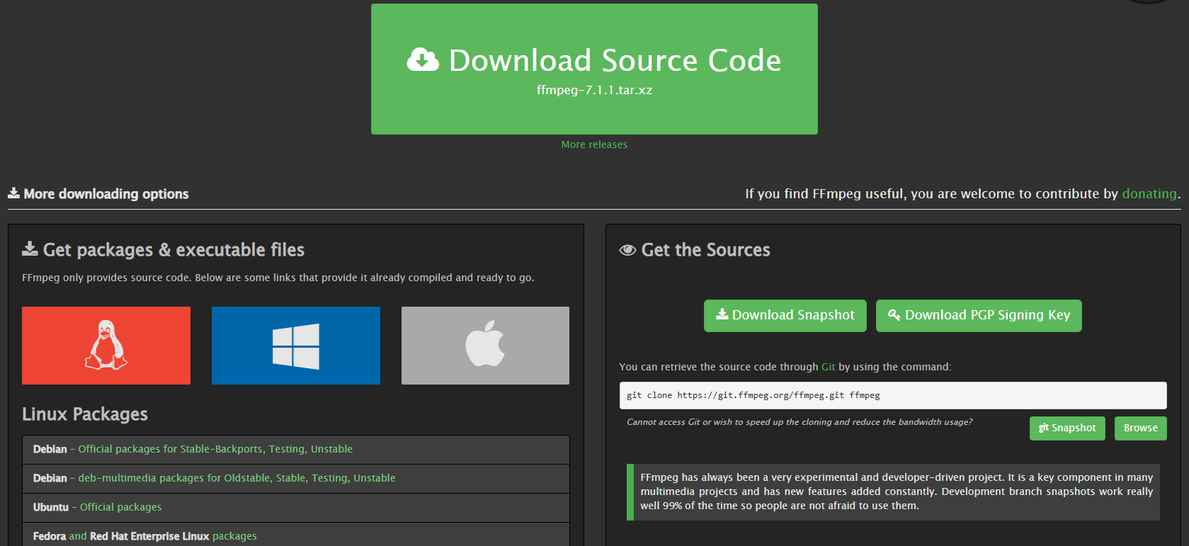The height and width of the screenshot is (546, 1189).
Task: Click the 'Cannot access Git' italic note
Action: coord(800,422)
